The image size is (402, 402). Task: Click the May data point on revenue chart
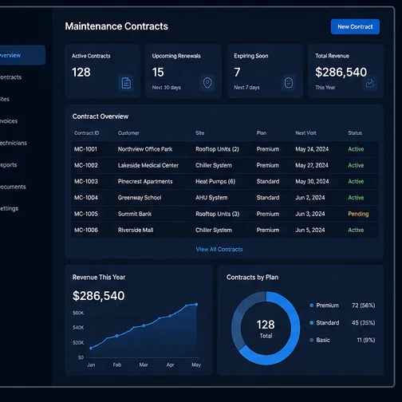tap(196, 305)
